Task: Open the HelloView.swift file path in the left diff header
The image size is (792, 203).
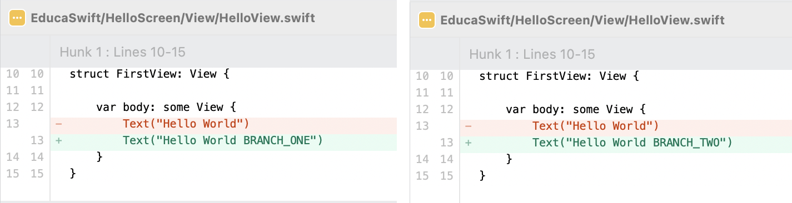Action: 173,18
